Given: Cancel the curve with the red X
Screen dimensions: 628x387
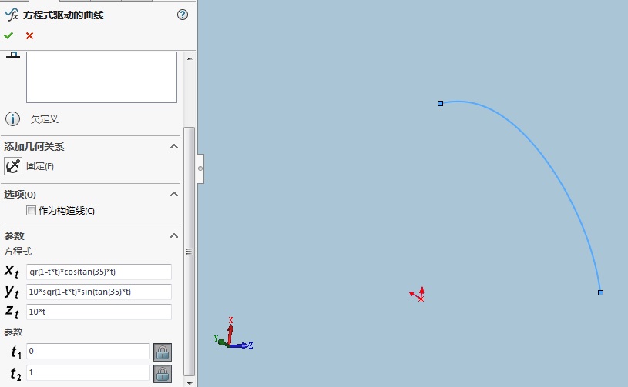Looking at the screenshot, I should [29, 35].
